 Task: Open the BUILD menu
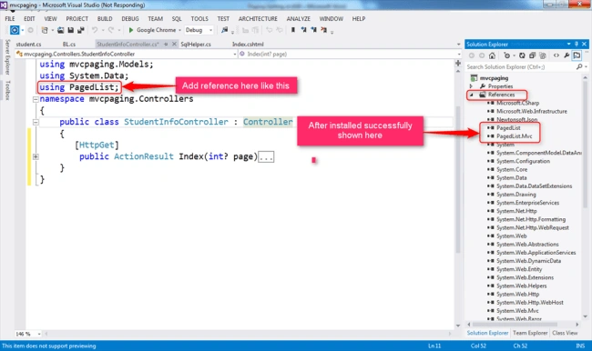coord(105,18)
